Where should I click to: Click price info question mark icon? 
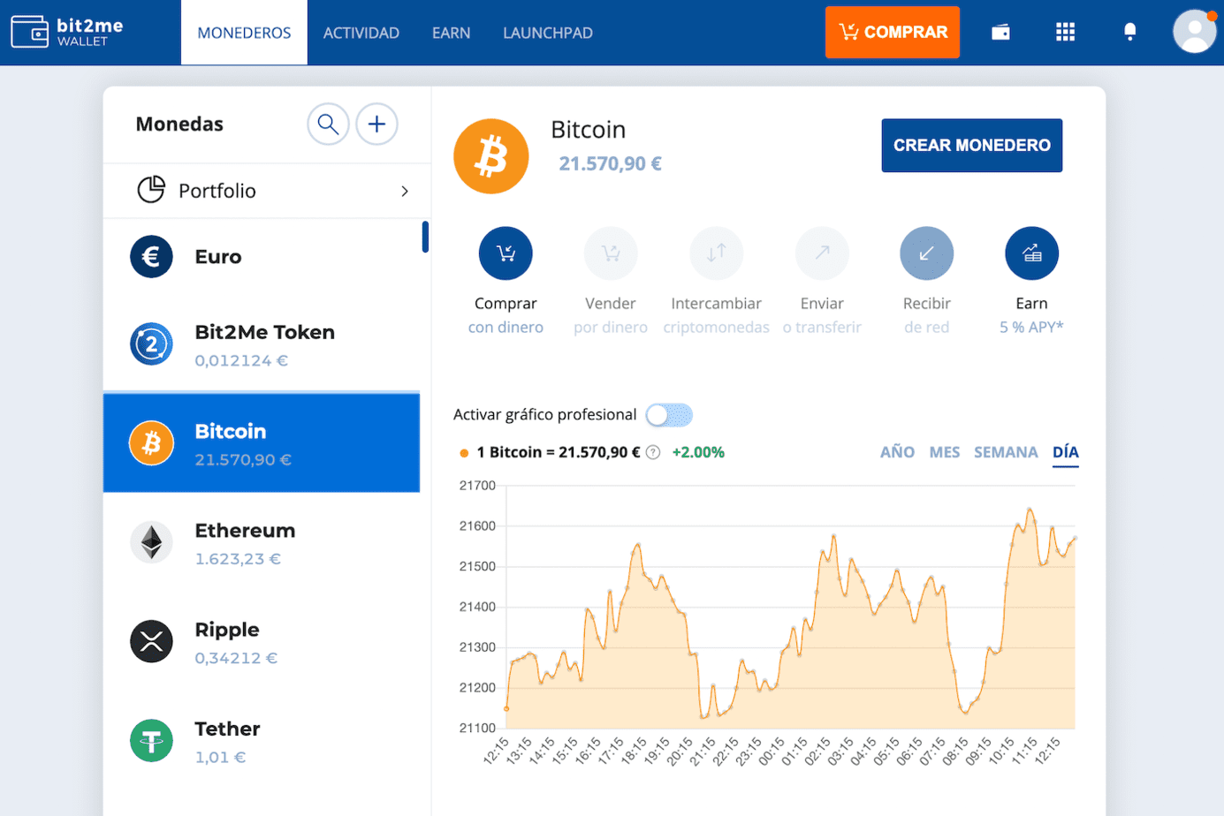point(653,452)
